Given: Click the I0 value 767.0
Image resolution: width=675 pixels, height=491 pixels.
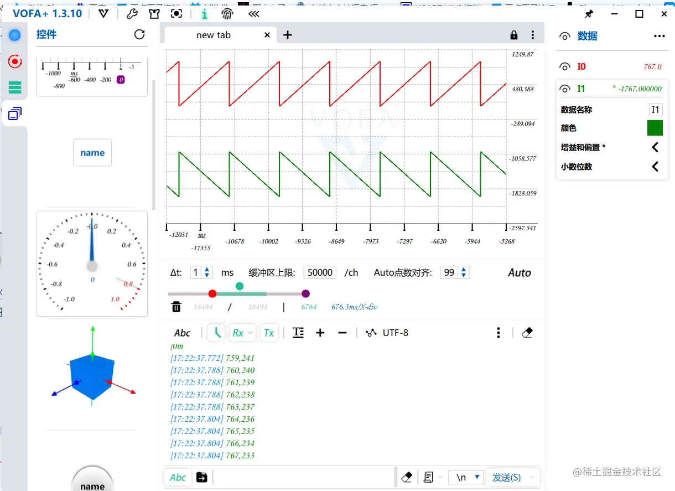Looking at the screenshot, I should pos(652,66).
